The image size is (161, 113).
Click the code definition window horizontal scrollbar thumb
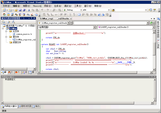coord(69,103)
